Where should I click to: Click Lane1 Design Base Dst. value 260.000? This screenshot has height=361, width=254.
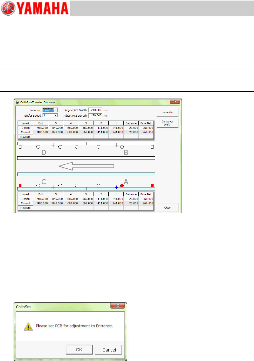coord(146,199)
